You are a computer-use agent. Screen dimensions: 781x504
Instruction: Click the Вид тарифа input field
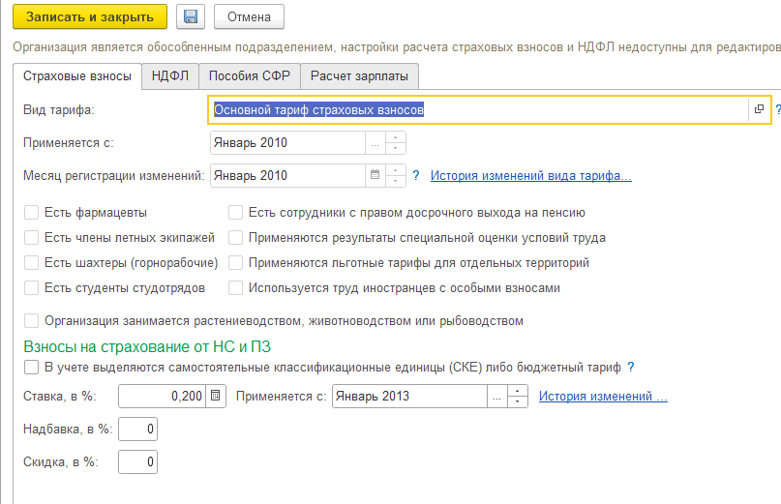pos(478,109)
